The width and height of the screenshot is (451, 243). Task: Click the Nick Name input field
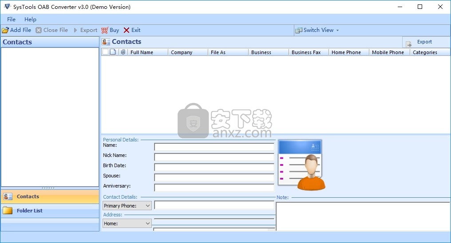coord(214,157)
